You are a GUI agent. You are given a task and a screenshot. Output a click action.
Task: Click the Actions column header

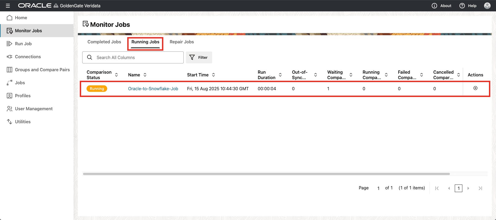pos(475,75)
